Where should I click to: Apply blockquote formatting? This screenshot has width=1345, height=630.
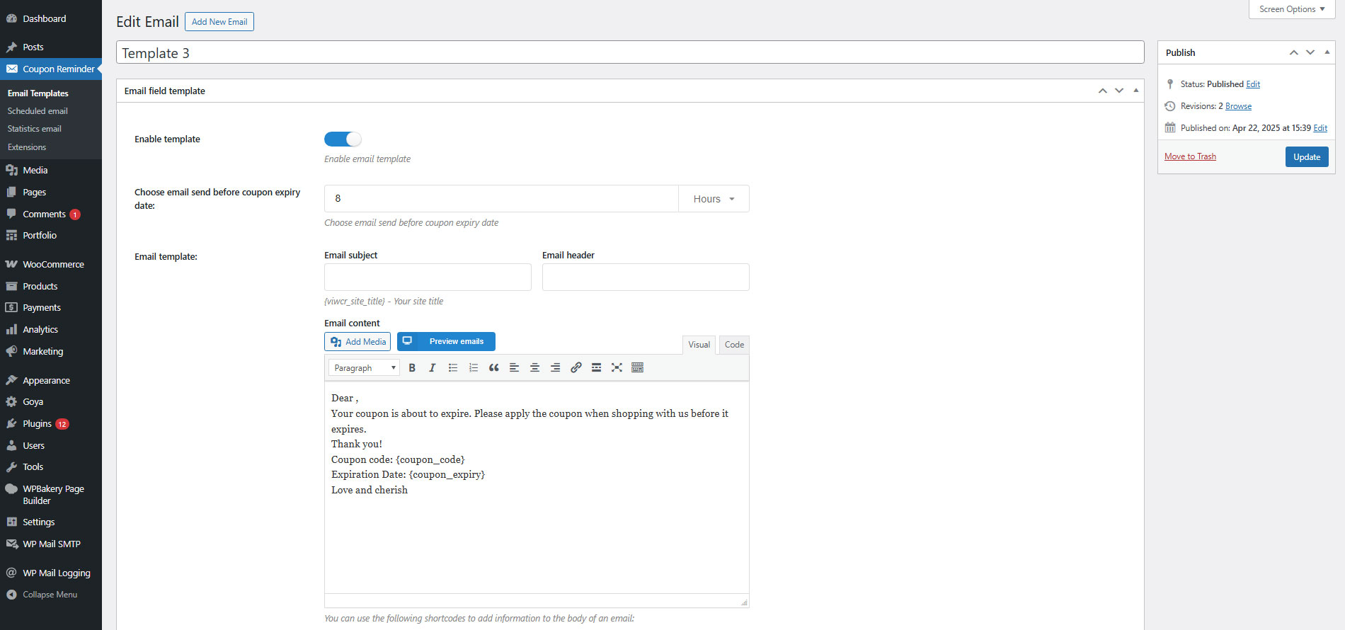494,367
